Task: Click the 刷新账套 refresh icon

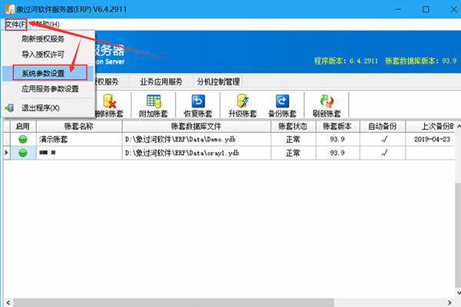Action: click(x=327, y=101)
